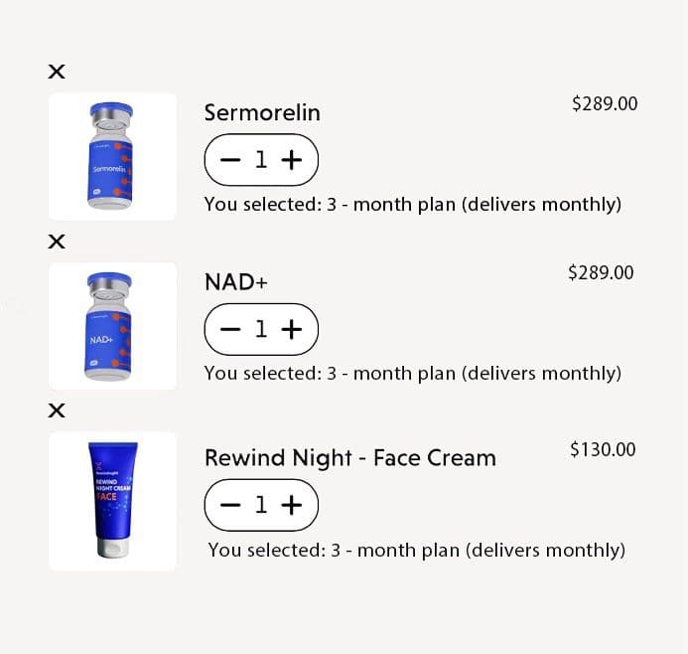This screenshot has height=654, width=688.
Task: Click the Face Cream $130.00 price
Action: [x=603, y=450]
